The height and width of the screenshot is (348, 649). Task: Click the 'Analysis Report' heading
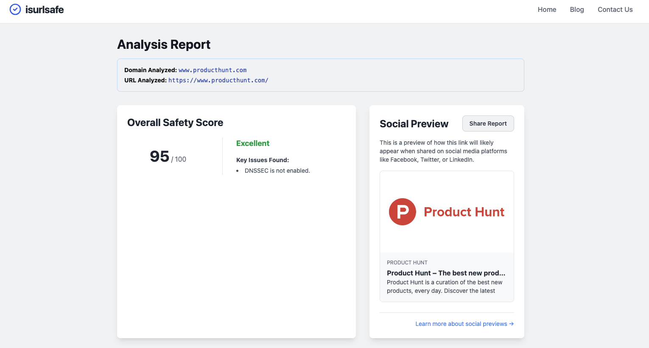click(164, 45)
